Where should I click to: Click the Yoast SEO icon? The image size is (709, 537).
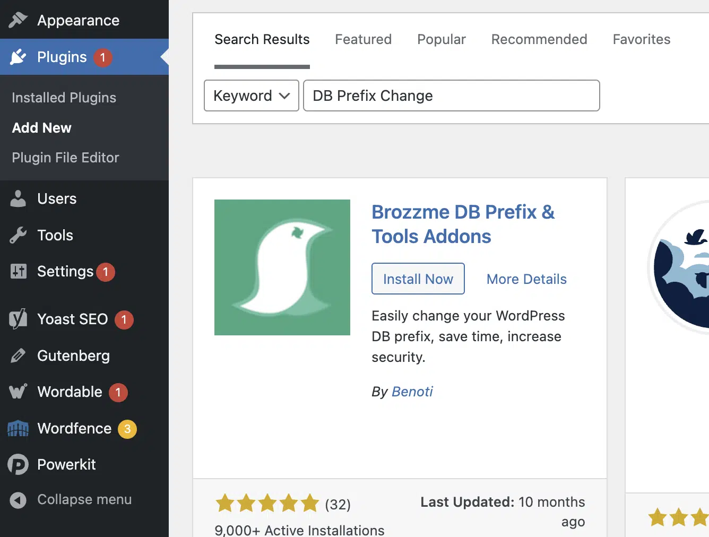[x=18, y=319]
